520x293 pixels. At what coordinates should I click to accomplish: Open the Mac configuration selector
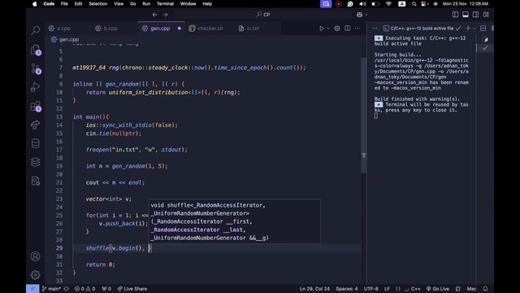coord(471,289)
